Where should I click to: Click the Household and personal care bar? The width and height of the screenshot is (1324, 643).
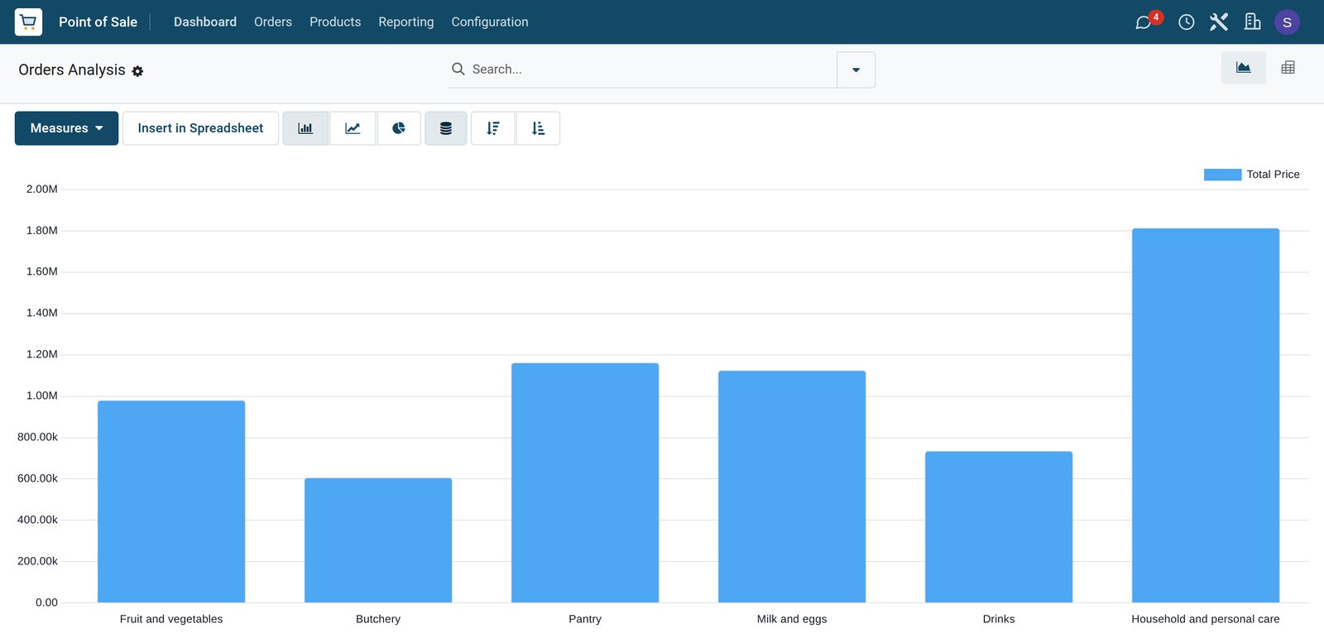coord(1206,415)
